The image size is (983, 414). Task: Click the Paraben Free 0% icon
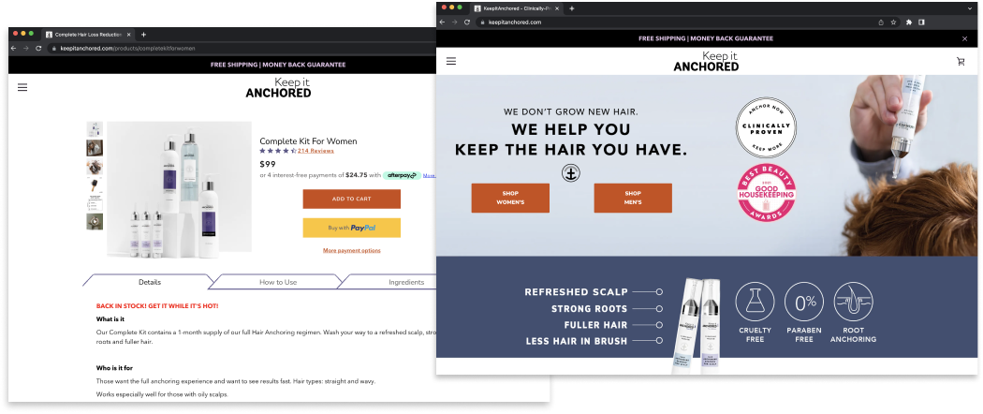coord(804,302)
